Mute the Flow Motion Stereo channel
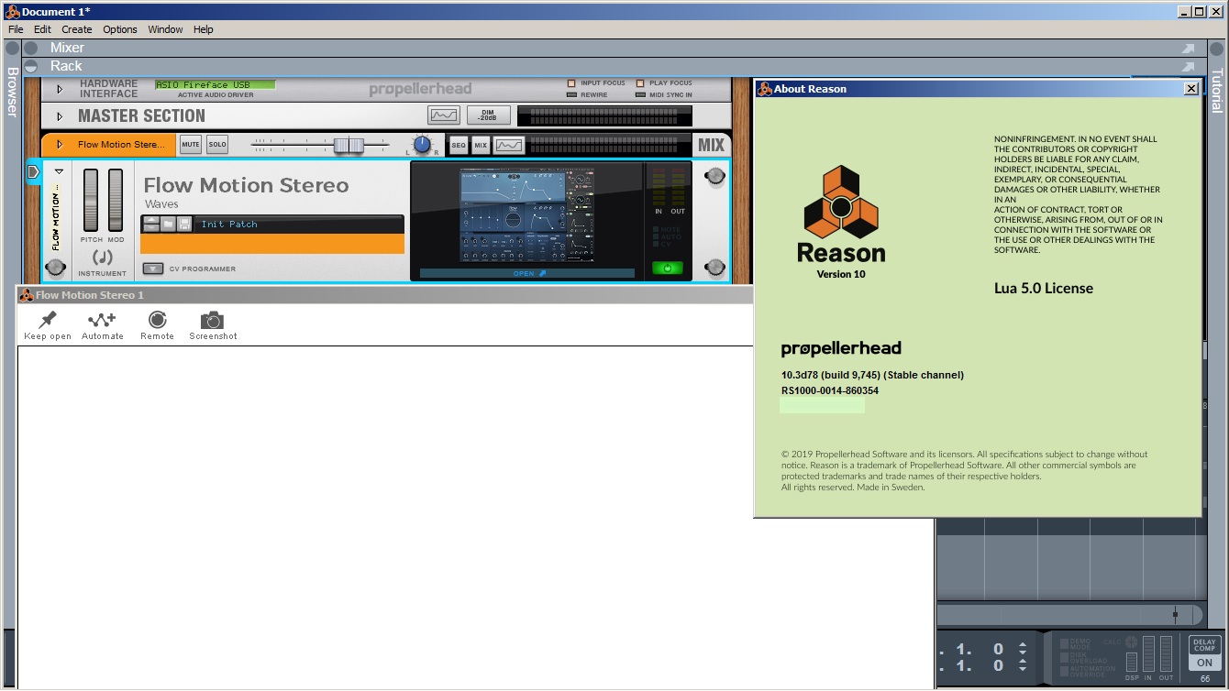The image size is (1229, 691). [x=190, y=145]
